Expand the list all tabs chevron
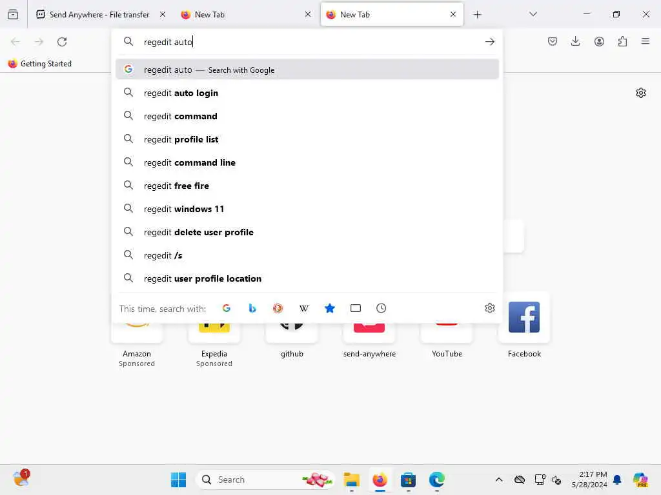 tap(533, 14)
